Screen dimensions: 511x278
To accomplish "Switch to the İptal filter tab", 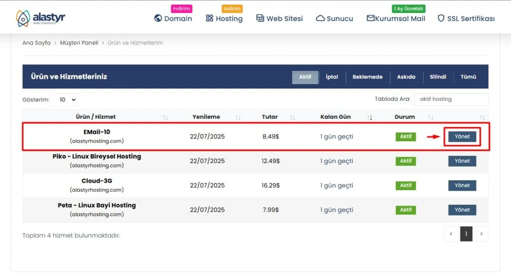I will (332, 77).
